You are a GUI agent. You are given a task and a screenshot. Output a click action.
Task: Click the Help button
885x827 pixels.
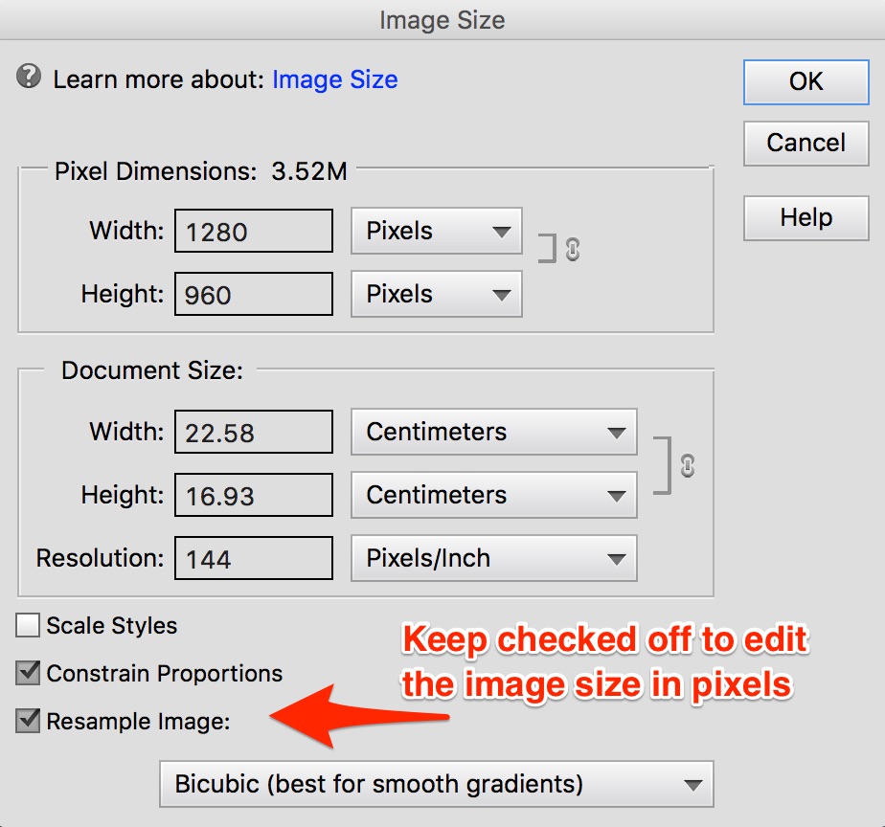click(806, 218)
